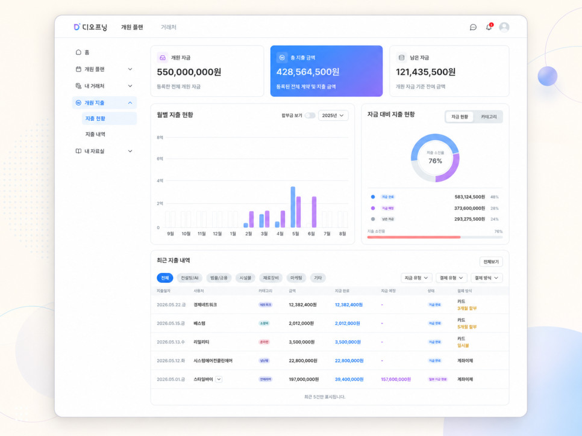Click the 5월 blue bar in chart
This screenshot has height=436, width=582.
[x=293, y=207]
